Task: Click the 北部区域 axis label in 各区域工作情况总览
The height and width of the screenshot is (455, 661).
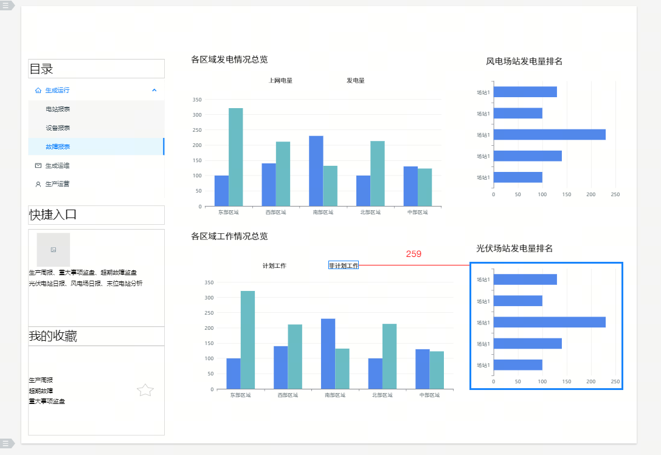Action: tap(382, 395)
